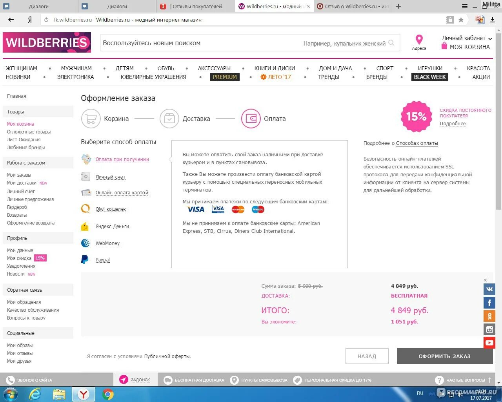
Task: Choose Онлайн оплата картой
Action: [122, 193]
